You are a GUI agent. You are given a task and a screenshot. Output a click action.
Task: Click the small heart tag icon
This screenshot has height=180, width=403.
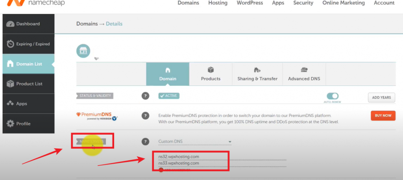(x=97, y=59)
